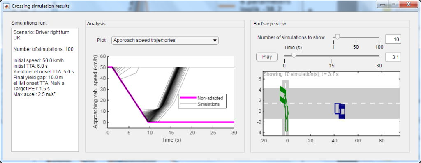This screenshot has height=163, width=421.
Task: Click the MATLAB icon in the title bar
Action: [x=5, y=6]
